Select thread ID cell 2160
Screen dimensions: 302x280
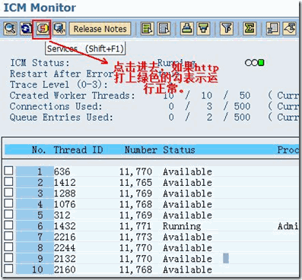coord(65,269)
